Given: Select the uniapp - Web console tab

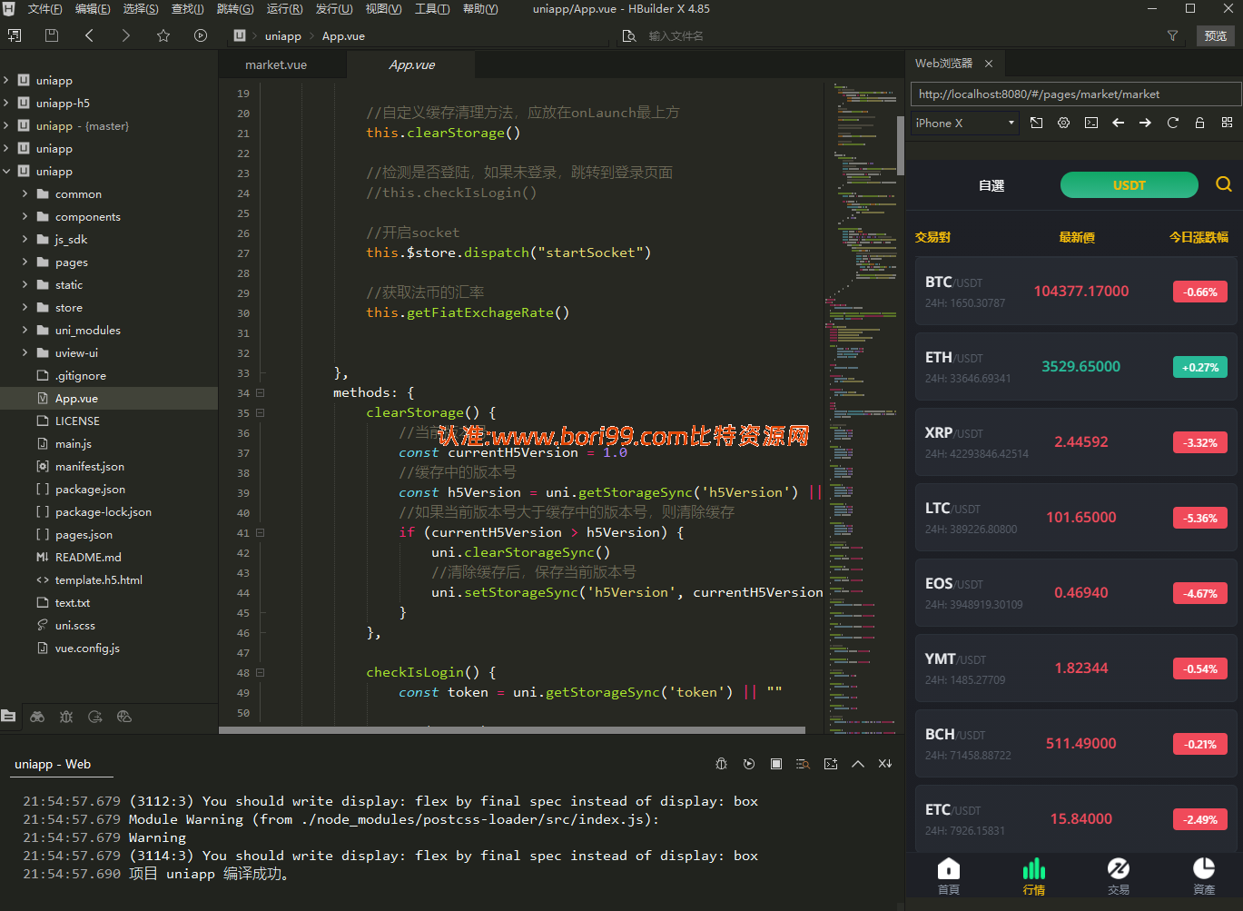Looking at the screenshot, I should click(53, 764).
